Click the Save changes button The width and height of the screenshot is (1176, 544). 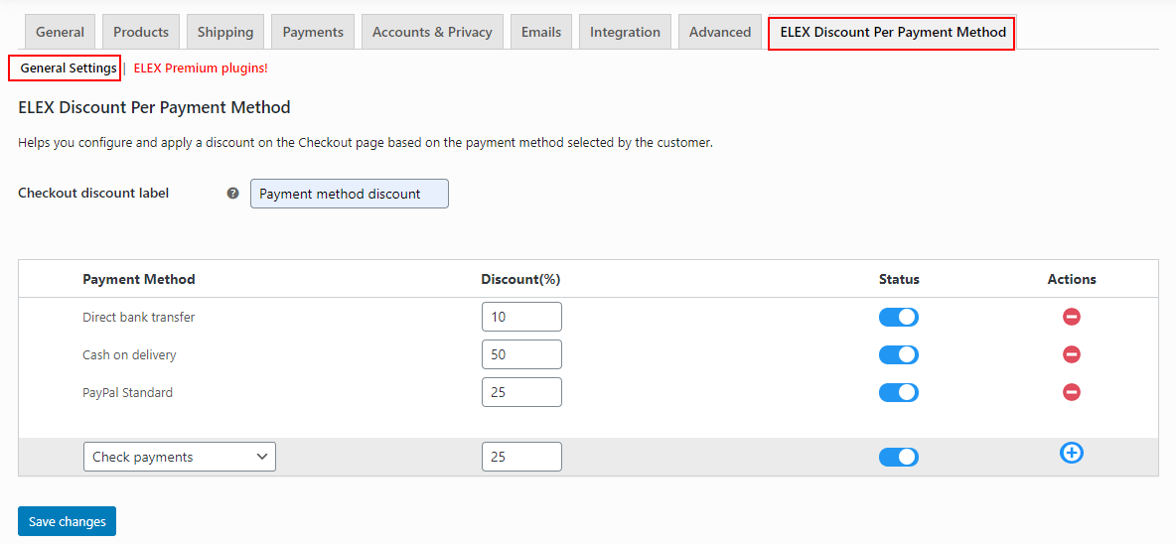point(67,521)
